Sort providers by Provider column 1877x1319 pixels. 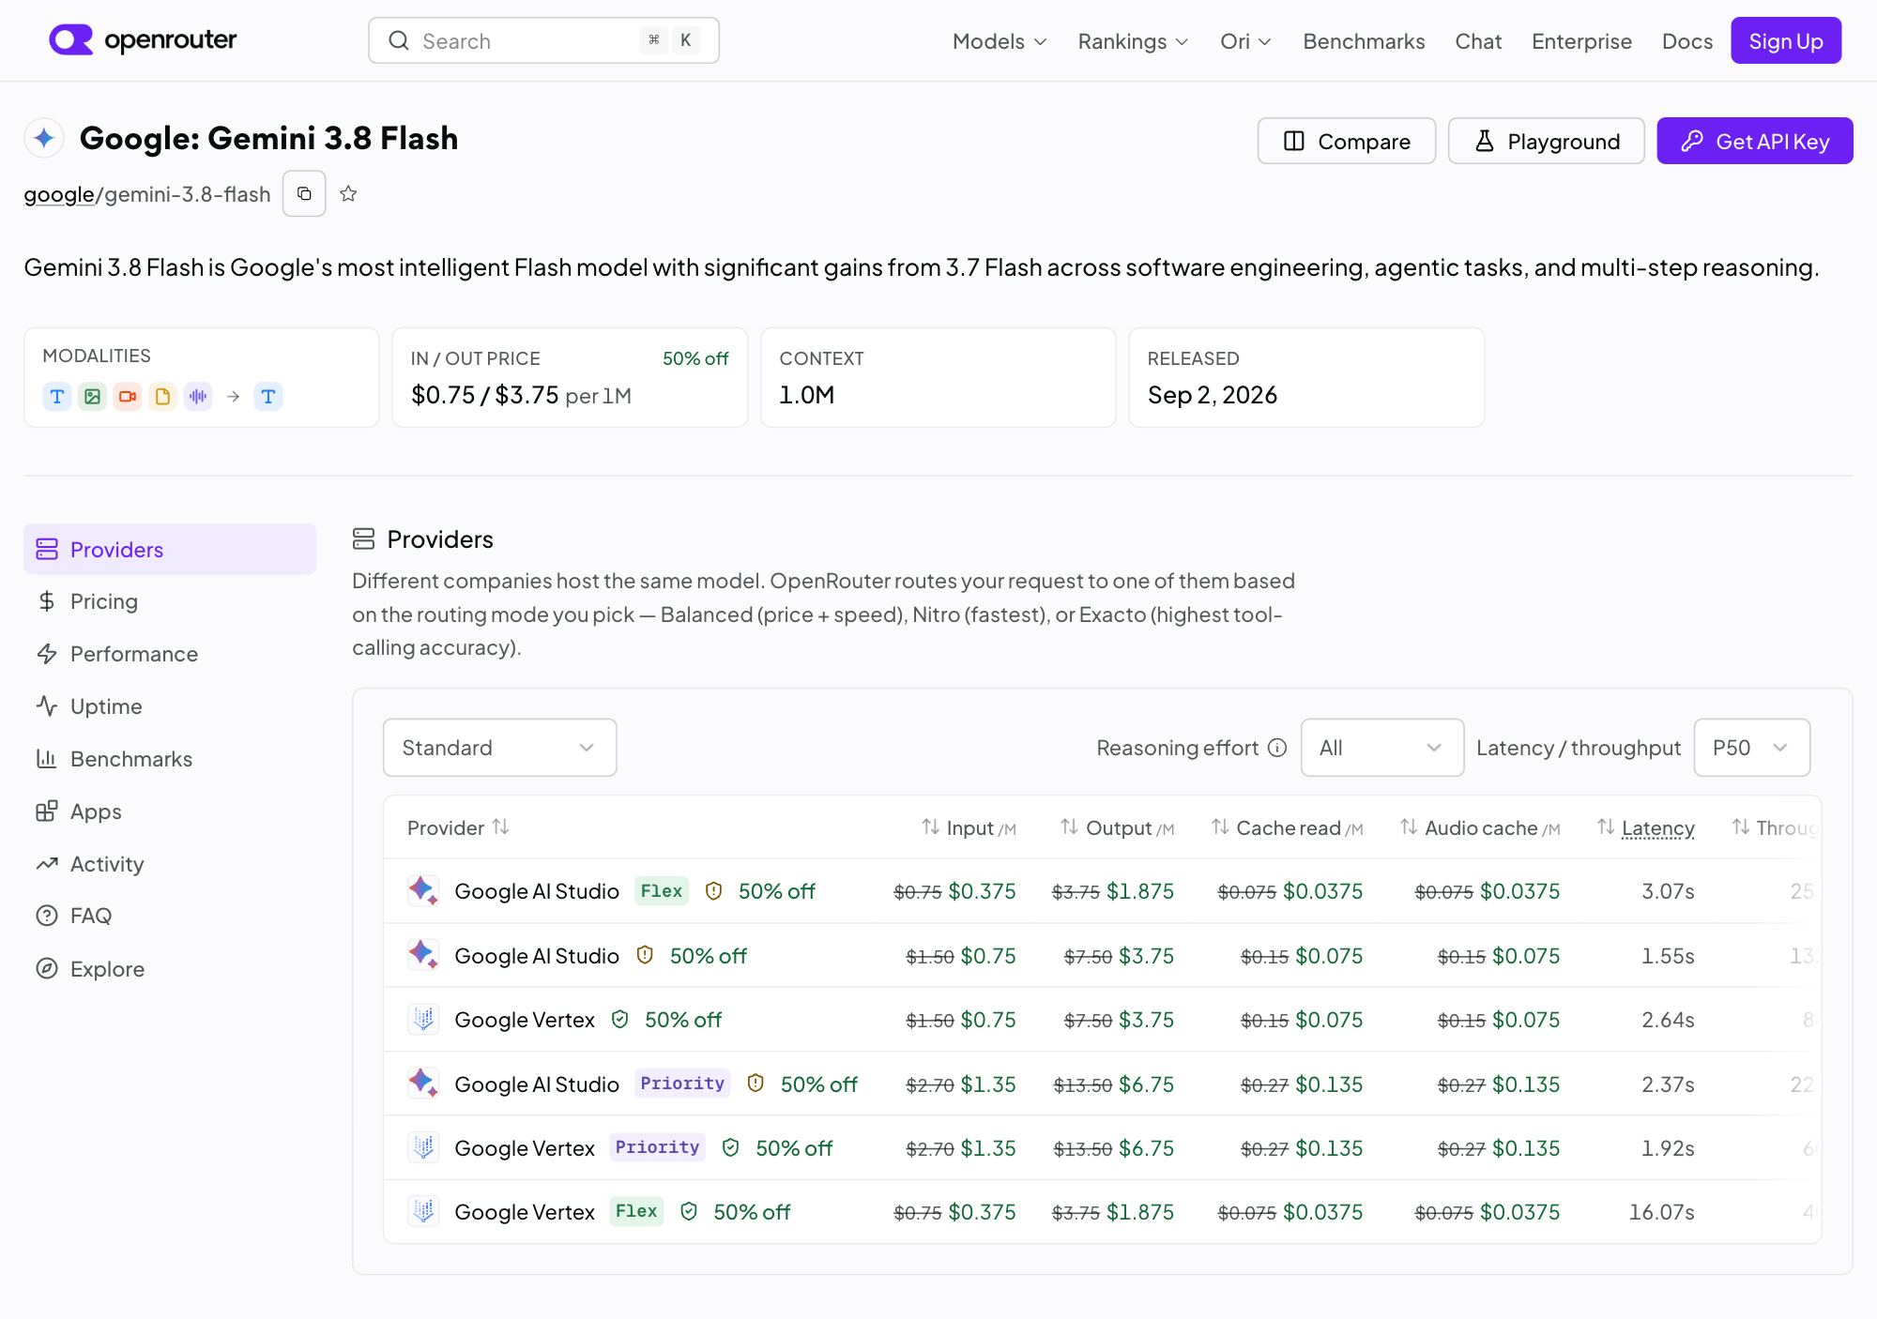click(458, 827)
